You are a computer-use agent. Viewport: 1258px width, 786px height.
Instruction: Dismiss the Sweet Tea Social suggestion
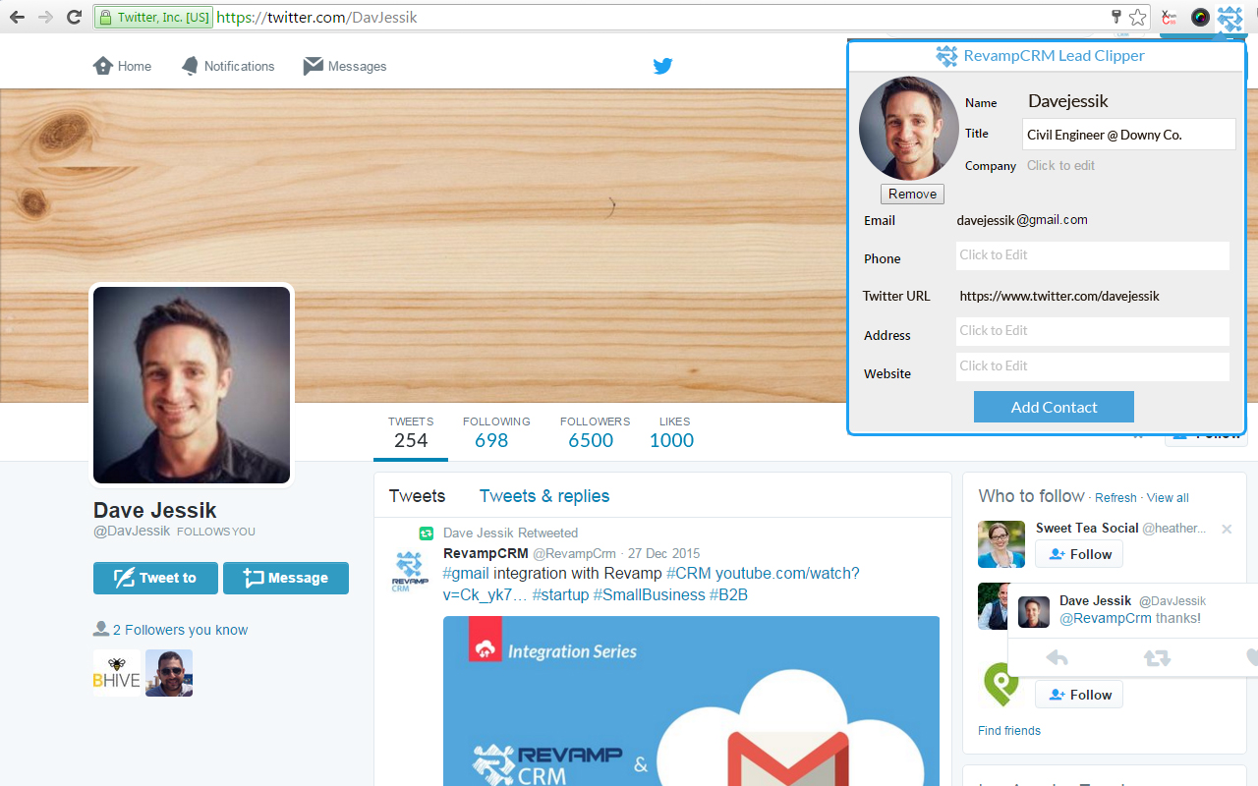tap(1227, 529)
